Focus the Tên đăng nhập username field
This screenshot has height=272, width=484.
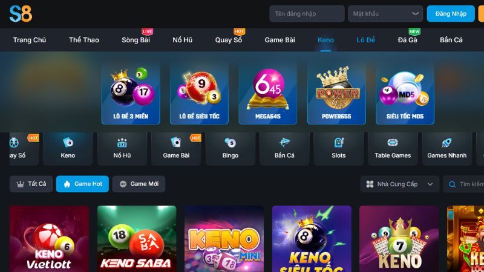[307, 13]
